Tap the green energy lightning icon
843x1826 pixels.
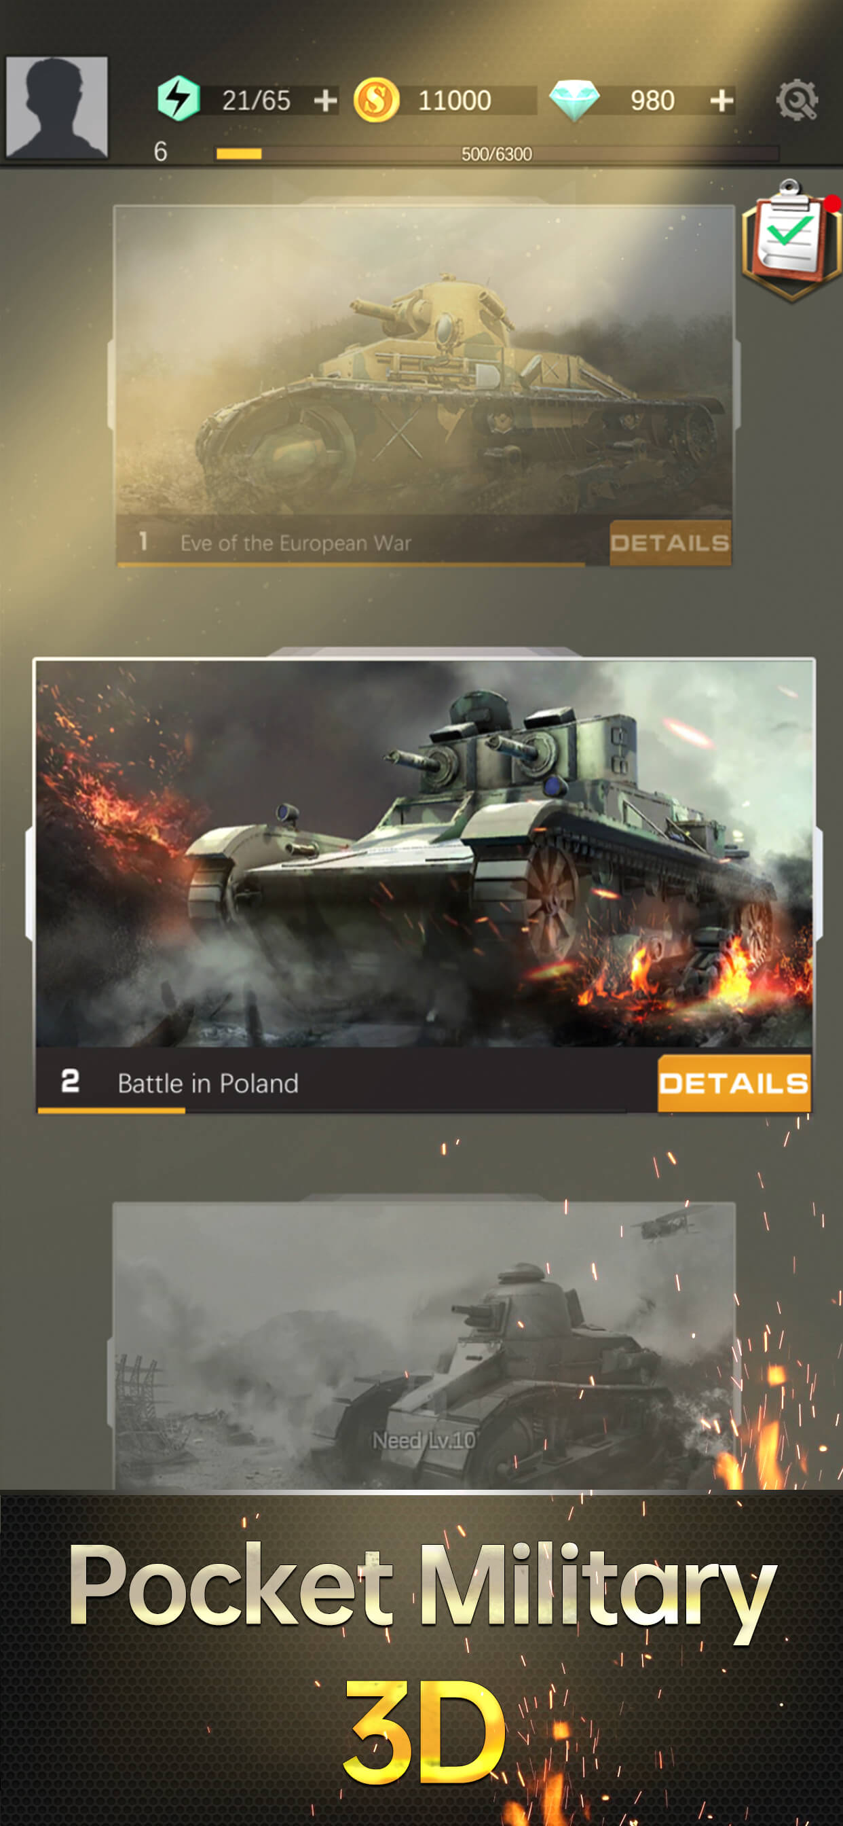pos(178,99)
